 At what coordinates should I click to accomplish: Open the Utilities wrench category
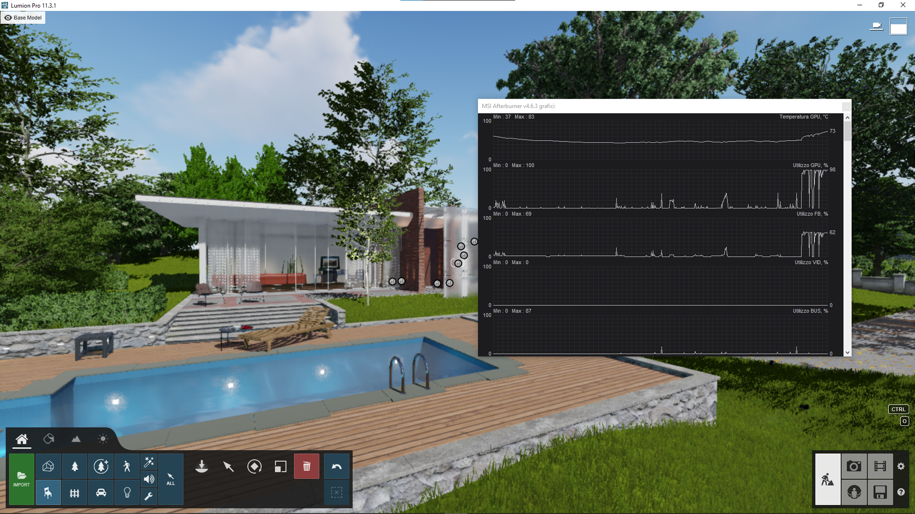point(149,496)
